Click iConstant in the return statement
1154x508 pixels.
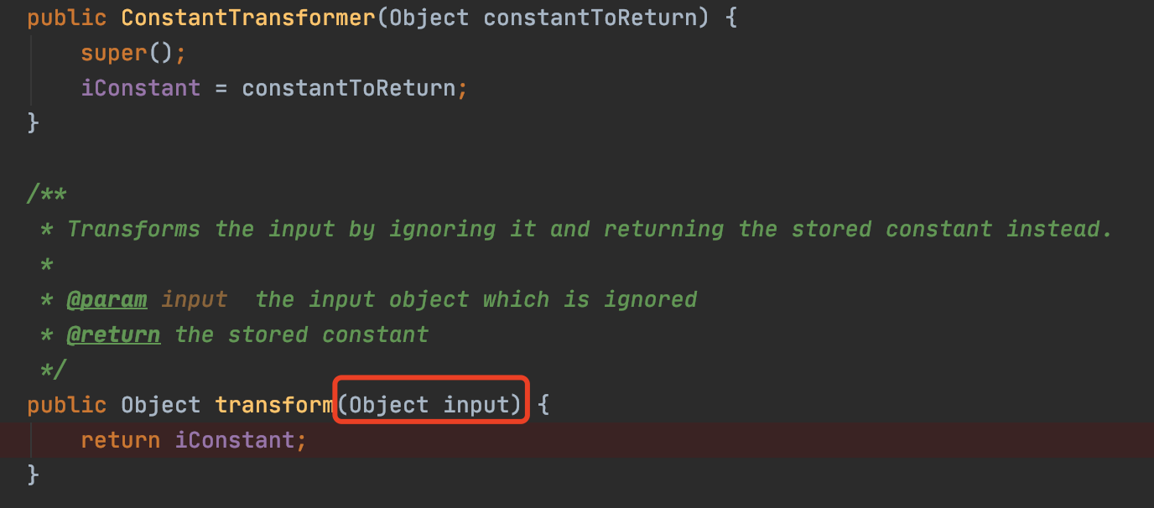pos(234,440)
